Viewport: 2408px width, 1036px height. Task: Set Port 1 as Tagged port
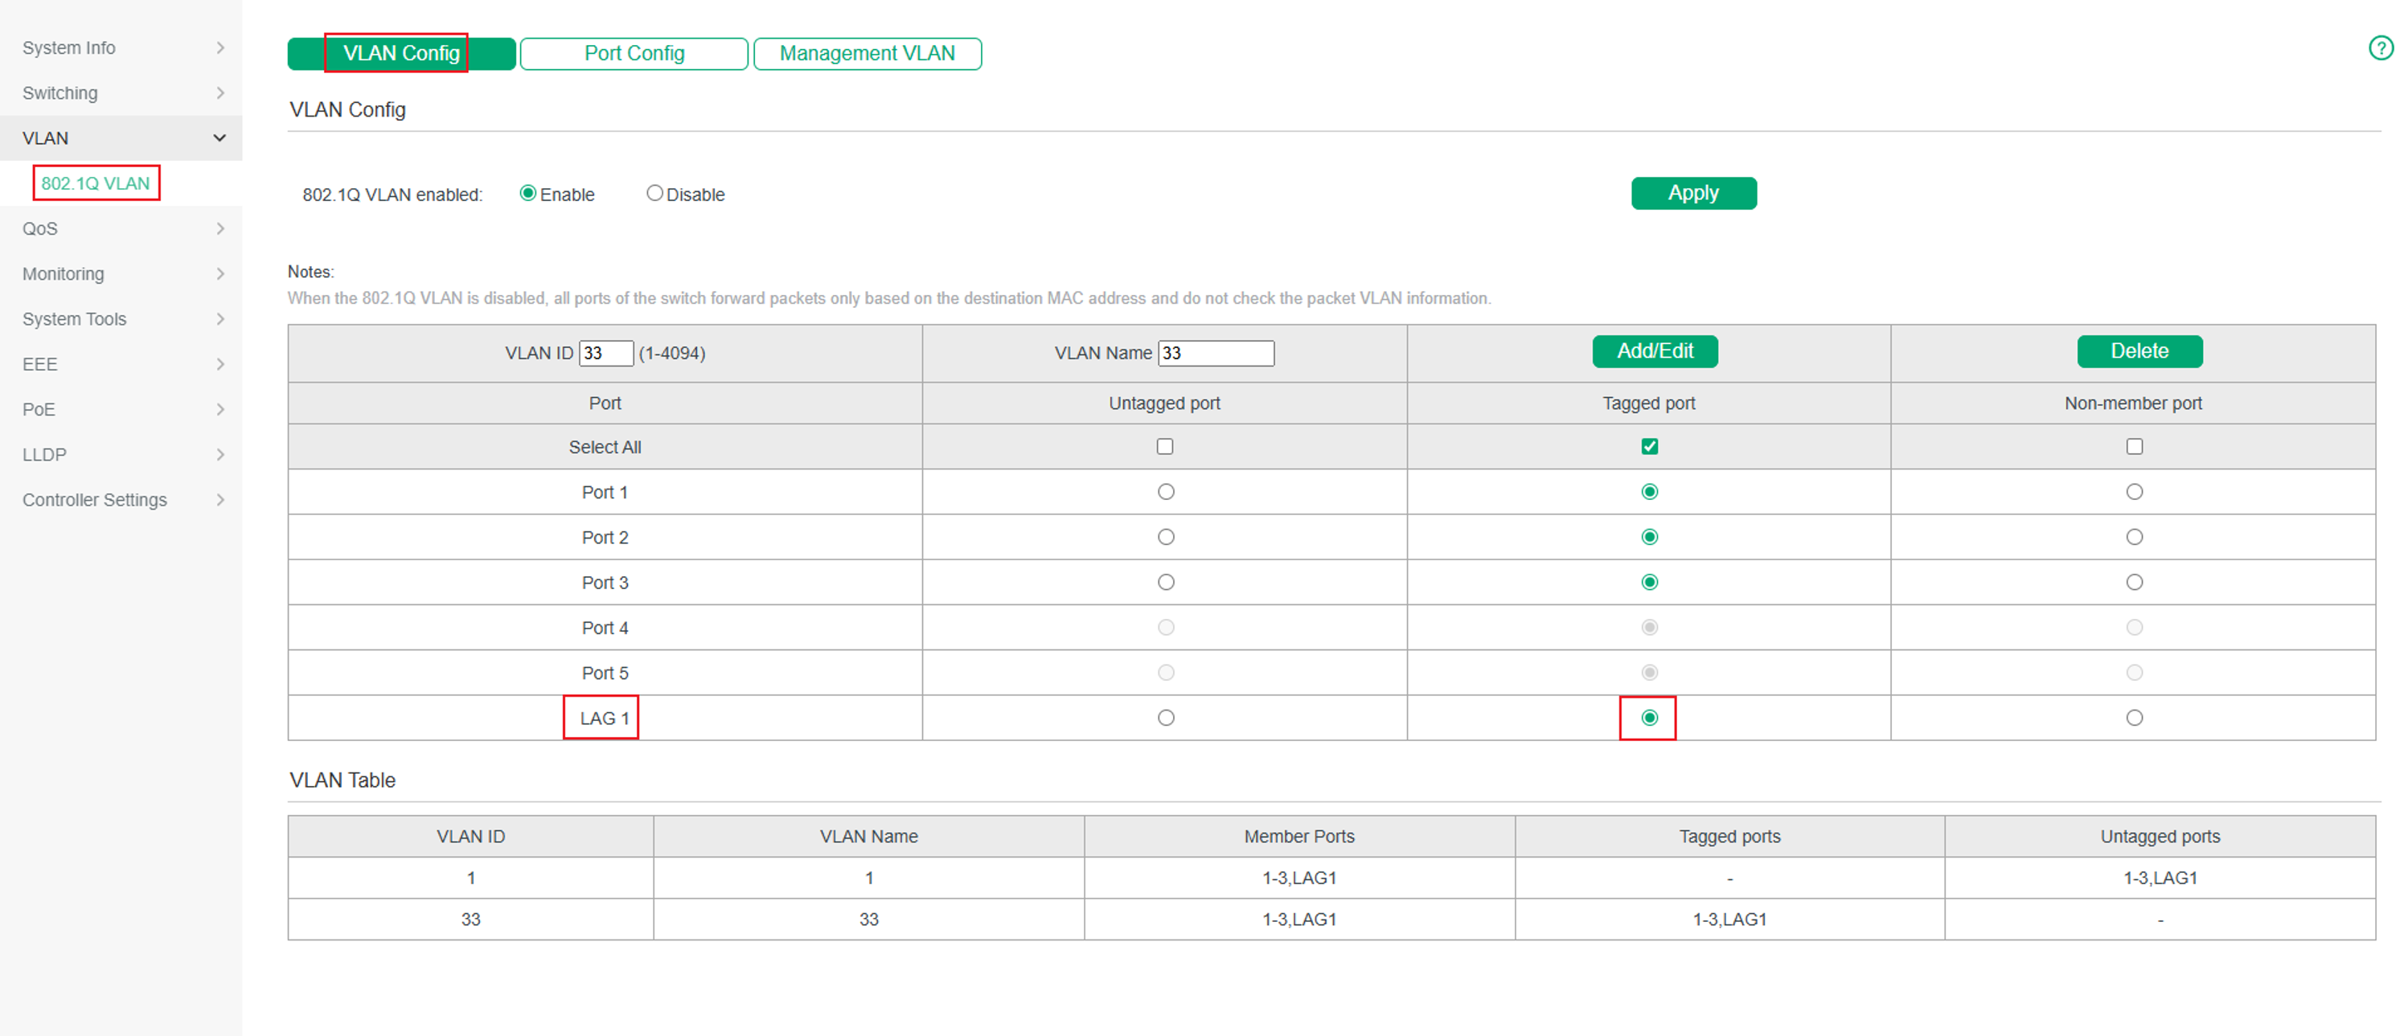(x=1649, y=491)
